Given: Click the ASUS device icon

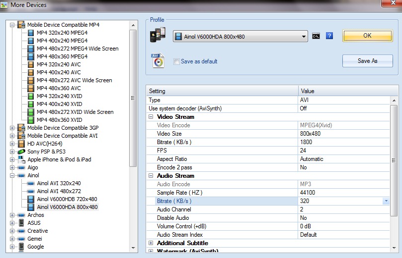Looking at the screenshot, I should [21, 223].
